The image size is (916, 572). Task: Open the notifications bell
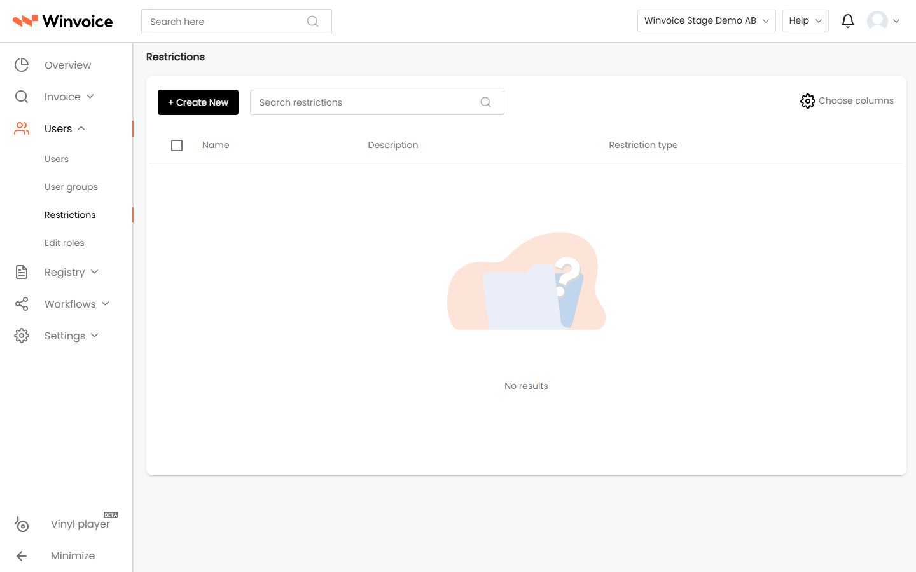point(847,21)
